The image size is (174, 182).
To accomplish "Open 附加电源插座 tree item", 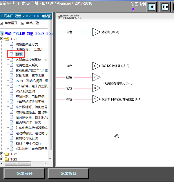I will 32,112.
